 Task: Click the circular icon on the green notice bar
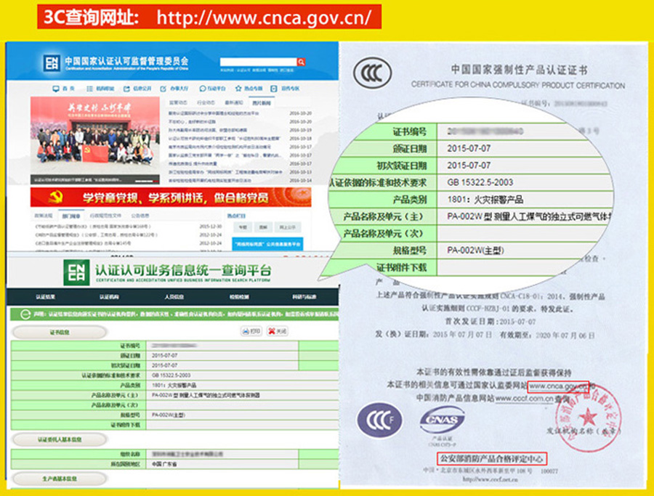[25, 314]
